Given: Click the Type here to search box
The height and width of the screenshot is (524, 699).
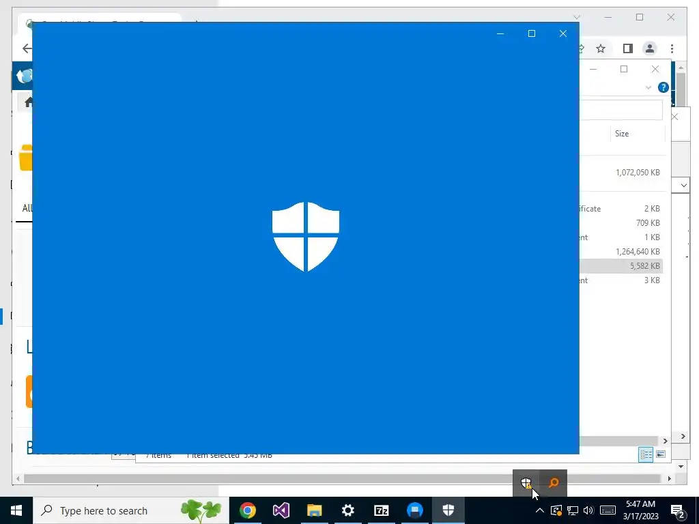Looking at the screenshot, I should click(x=131, y=510).
